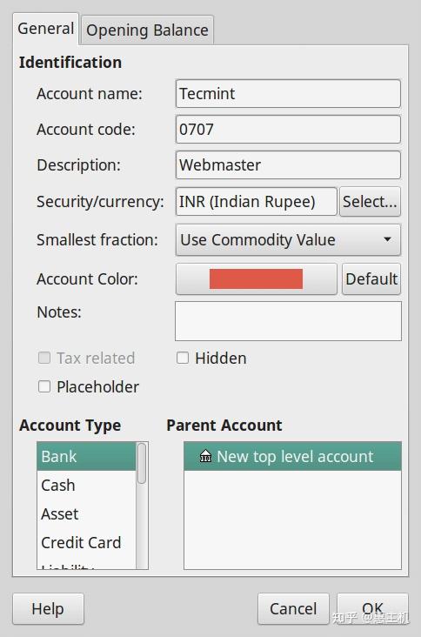Open the Help button
This screenshot has width=421, height=637.
tap(49, 608)
